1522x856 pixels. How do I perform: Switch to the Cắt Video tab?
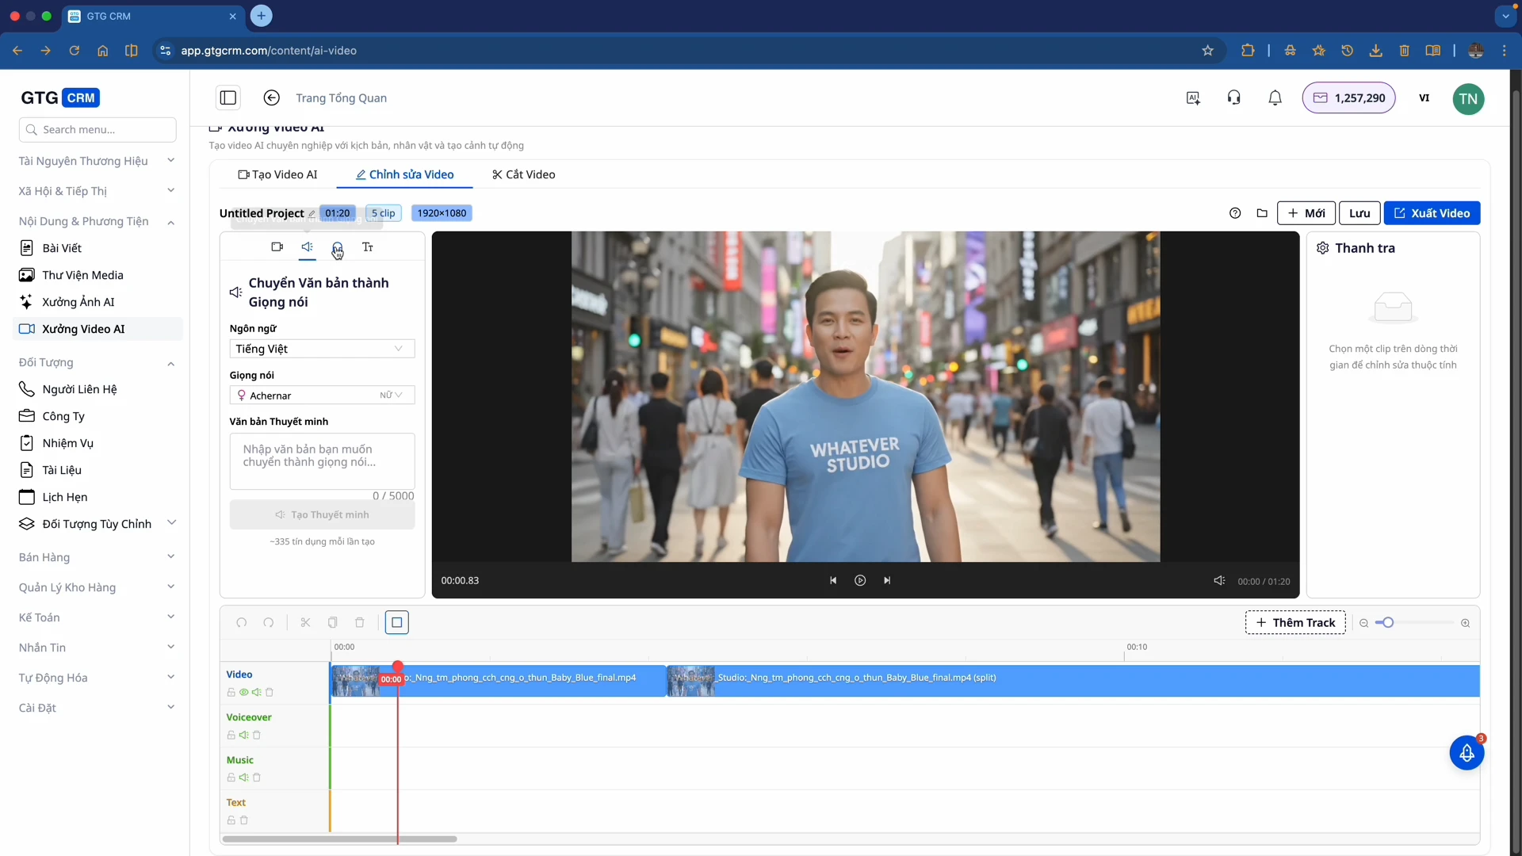[x=523, y=174]
